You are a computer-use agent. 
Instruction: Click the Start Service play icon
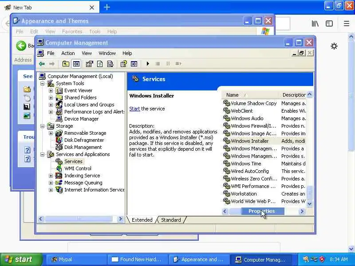click(148, 64)
